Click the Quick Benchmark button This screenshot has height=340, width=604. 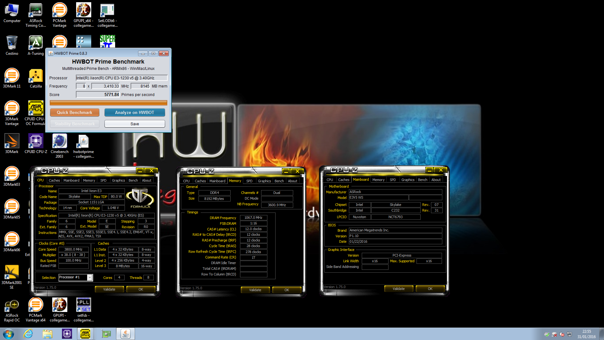[75, 112]
